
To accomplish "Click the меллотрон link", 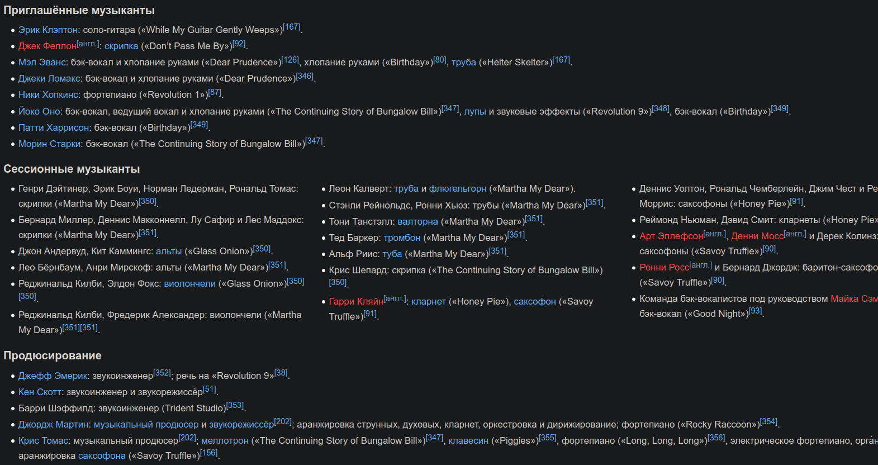I will (x=225, y=440).
